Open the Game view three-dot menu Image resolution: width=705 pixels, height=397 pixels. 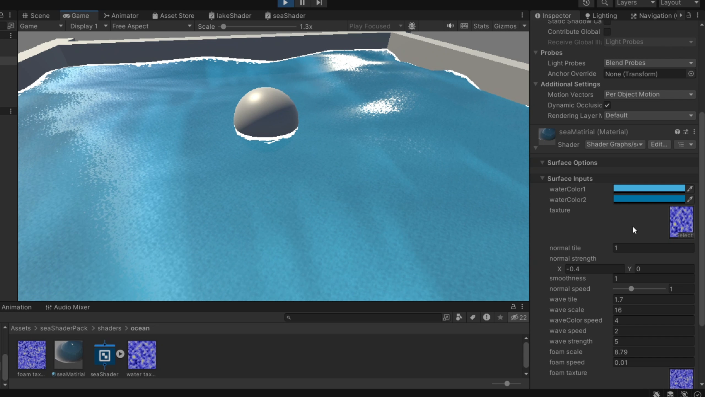point(522,15)
